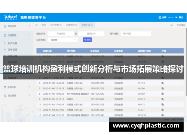The image size is (187, 135).
Task: Click balance value 9938.9
Action: (141, 94)
